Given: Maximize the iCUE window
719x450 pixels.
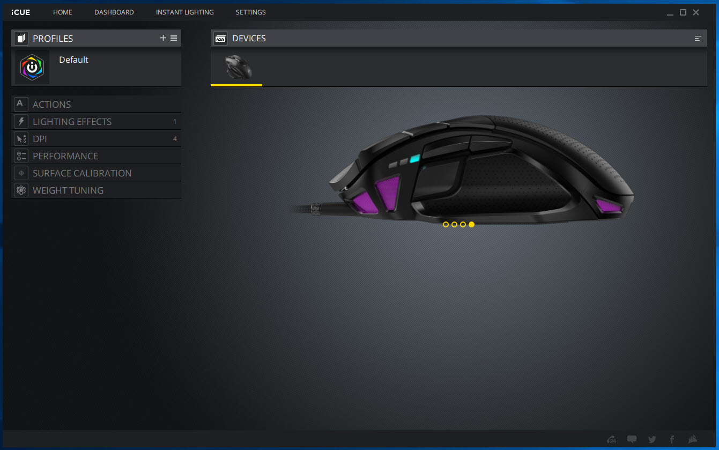Looking at the screenshot, I should [x=683, y=12].
